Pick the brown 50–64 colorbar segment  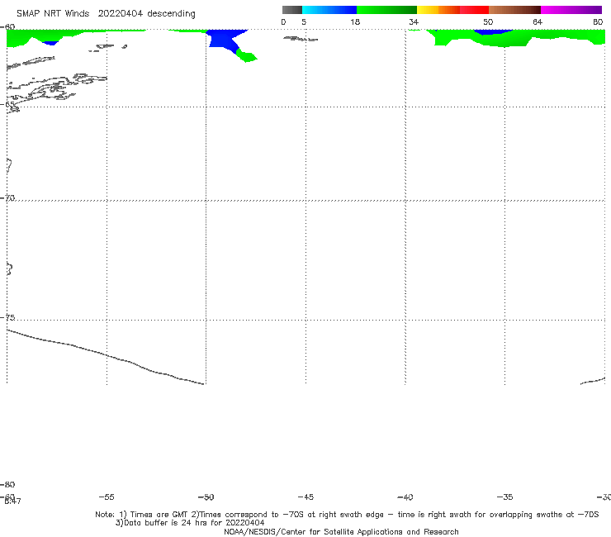click(514, 10)
